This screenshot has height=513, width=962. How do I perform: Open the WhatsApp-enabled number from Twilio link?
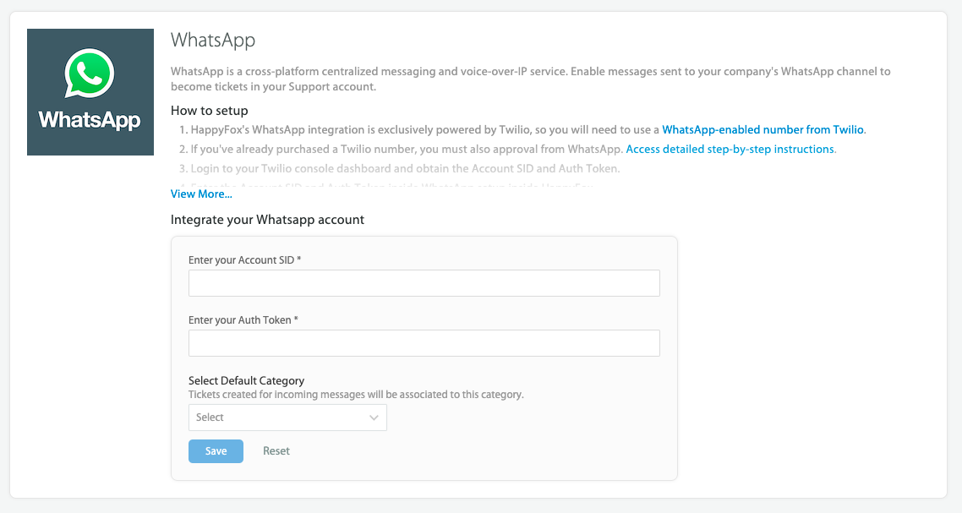click(x=762, y=130)
